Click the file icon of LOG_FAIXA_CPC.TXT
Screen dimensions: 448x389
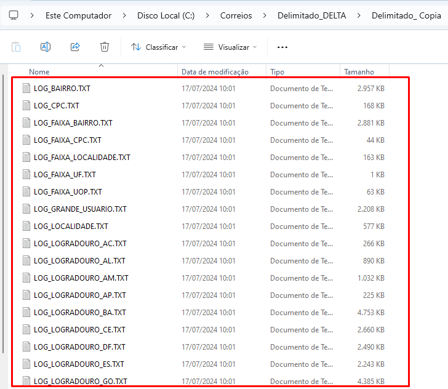[26, 140]
